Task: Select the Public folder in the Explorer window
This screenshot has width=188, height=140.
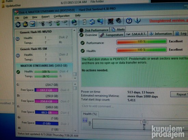Action: pyautogui.click(x=8, y=1)
